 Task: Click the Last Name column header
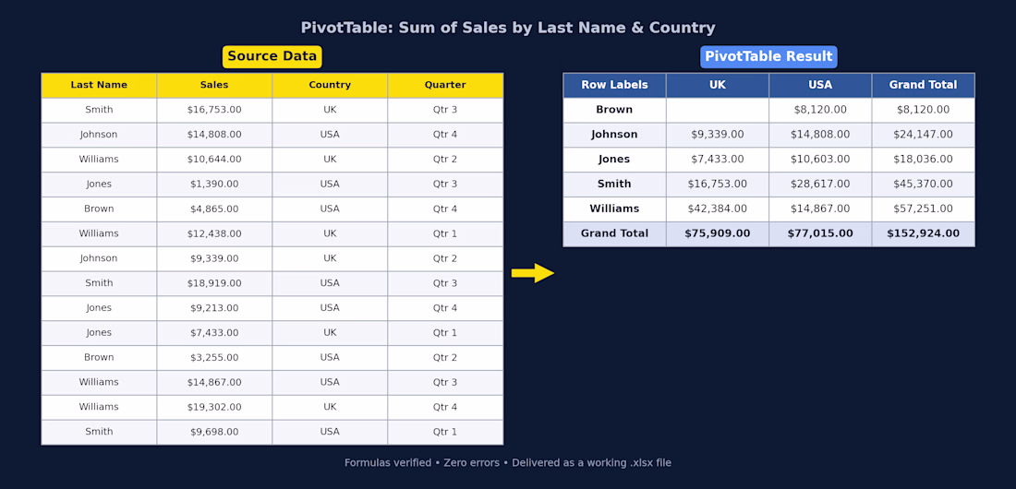coord(99,85)
